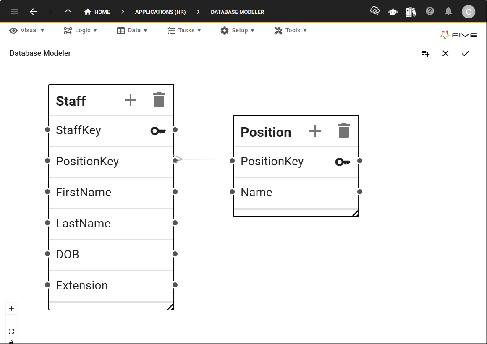Click the StaffKey primary key icon
The height and width of the screenshot is (344, 487).
click(158, 131)
